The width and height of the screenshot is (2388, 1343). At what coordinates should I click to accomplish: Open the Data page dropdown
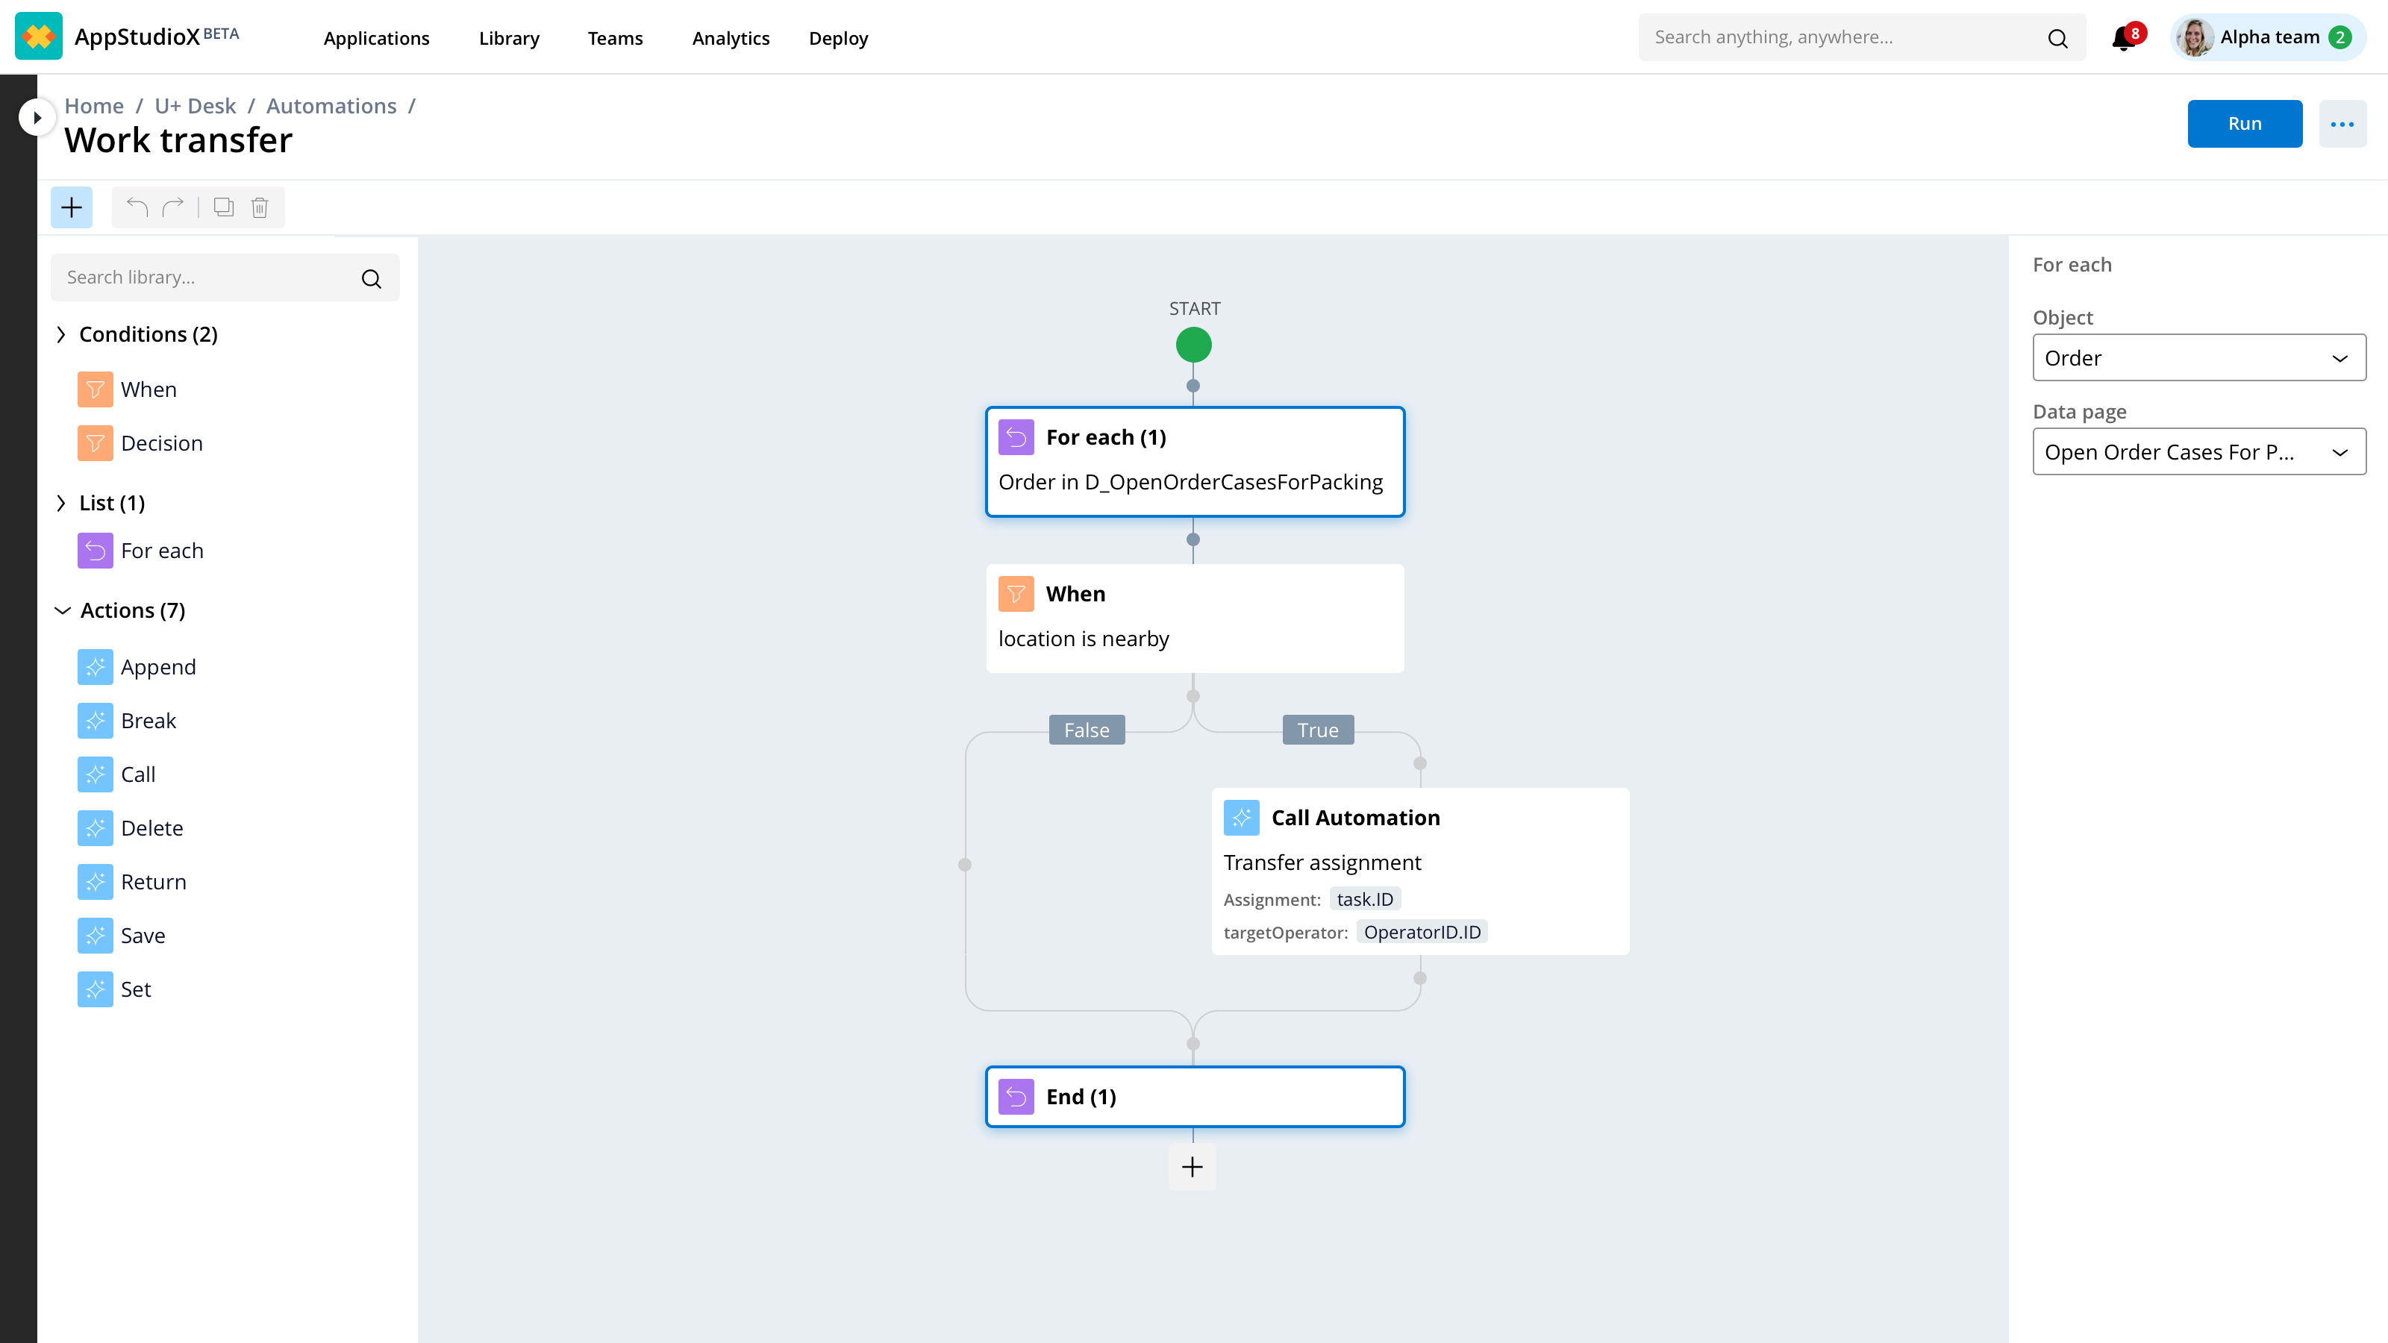(x=2198, y=452)
